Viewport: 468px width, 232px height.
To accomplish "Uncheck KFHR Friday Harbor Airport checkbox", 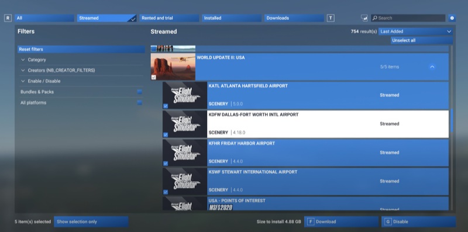I will tap(166, 164).
